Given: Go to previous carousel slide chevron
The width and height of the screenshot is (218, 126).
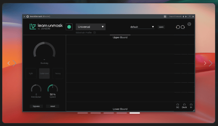Looking at the screenshot, I should [9, 63].
